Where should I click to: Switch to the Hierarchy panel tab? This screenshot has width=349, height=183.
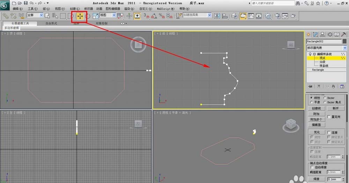click(322, 34)
